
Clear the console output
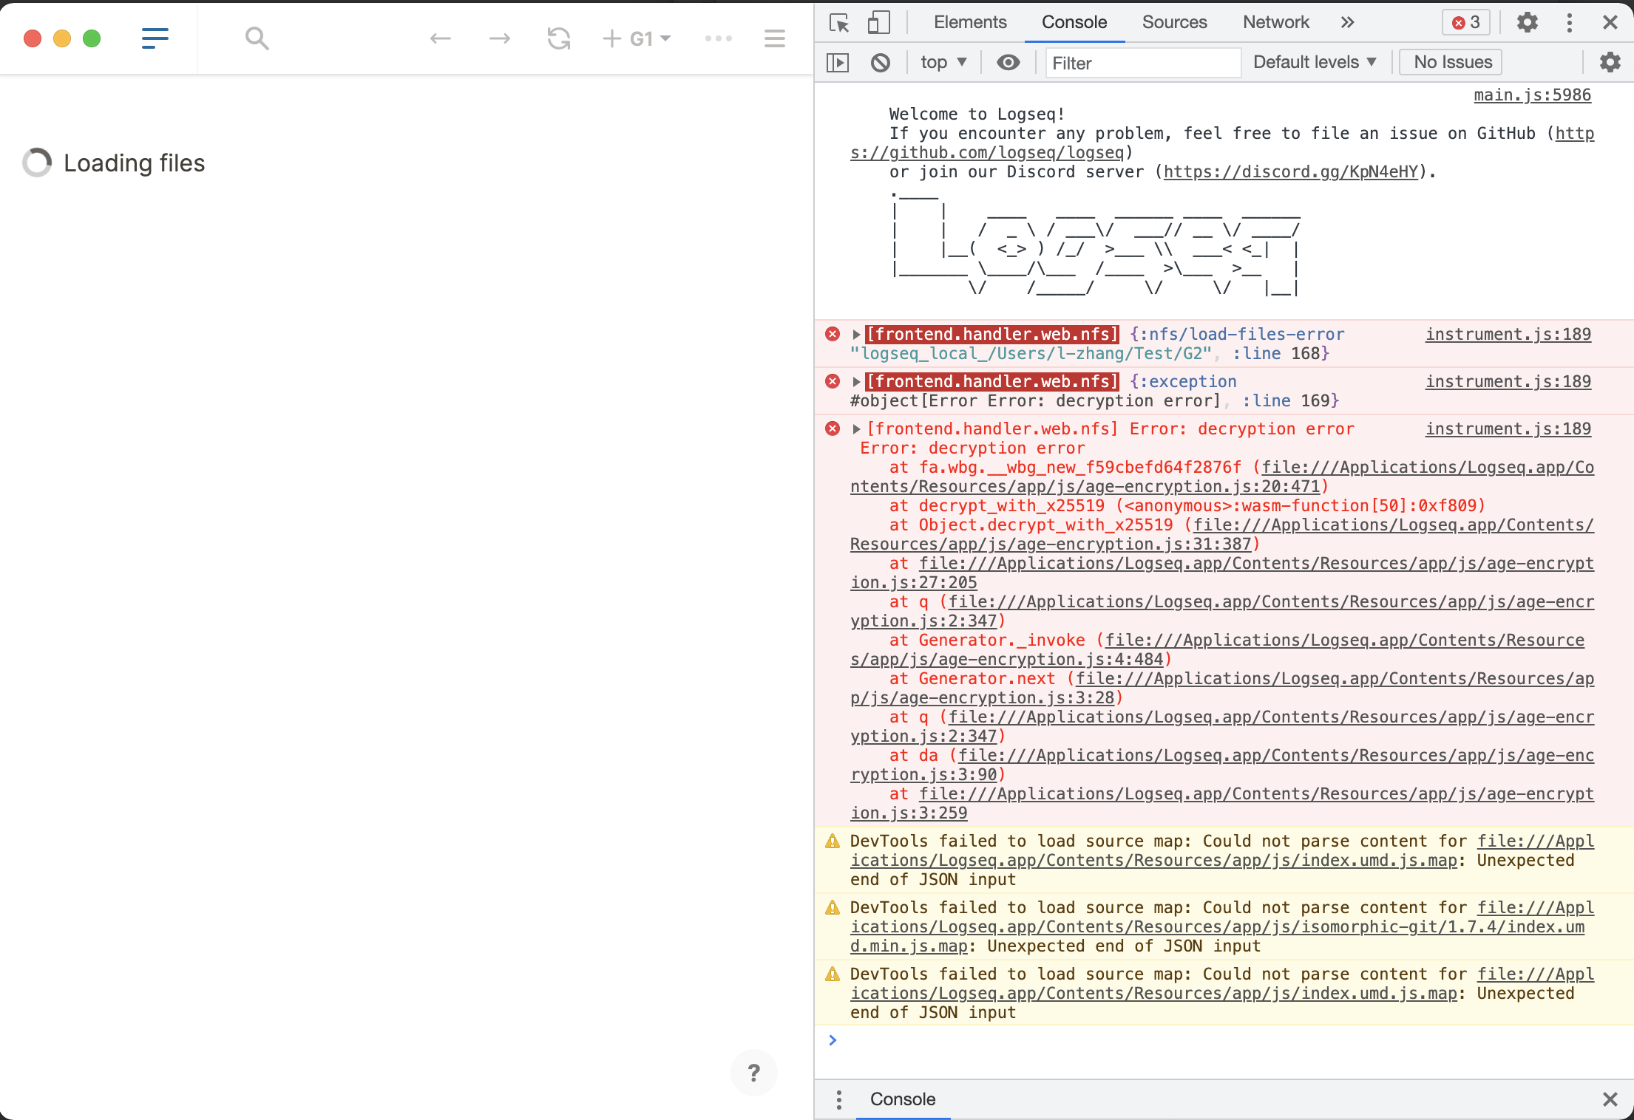pyautogui.click(x=880, y=62)
